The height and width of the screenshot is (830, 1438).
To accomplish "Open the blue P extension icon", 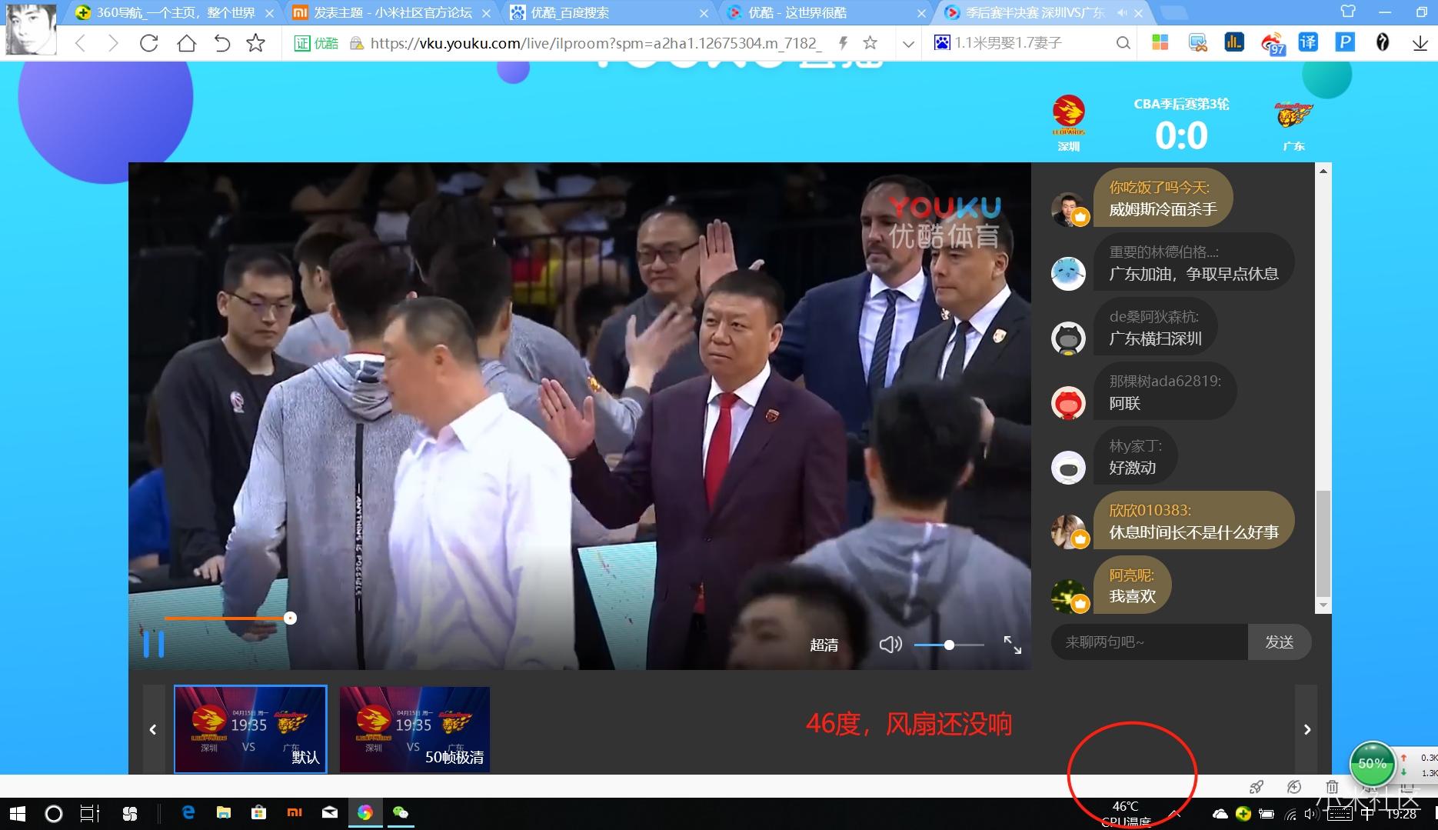I will (1345, 42).
